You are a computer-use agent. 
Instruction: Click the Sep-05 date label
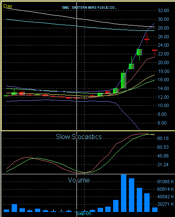click(84, 213)
